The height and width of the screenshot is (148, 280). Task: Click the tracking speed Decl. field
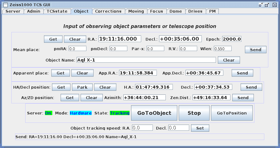[178, 128]
